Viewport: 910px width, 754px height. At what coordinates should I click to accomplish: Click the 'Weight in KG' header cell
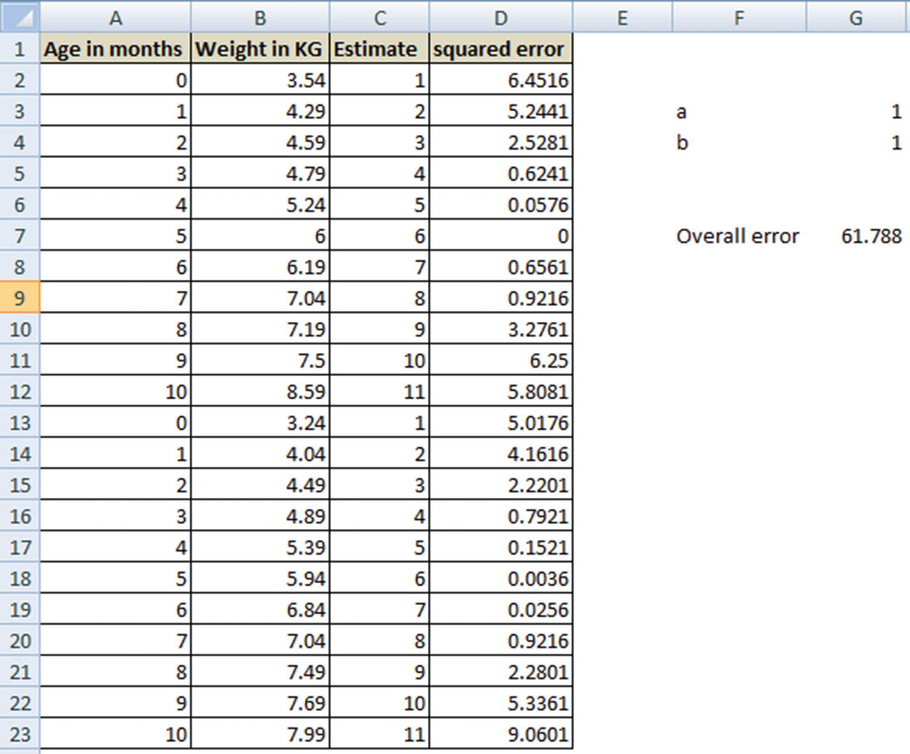tap(260, 49)
